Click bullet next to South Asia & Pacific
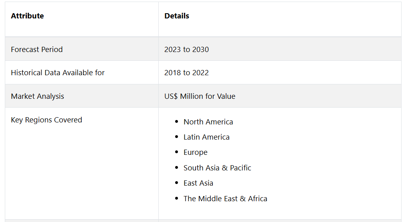The width and height of the screenshot is (406, 222). (x=176, y=168)
